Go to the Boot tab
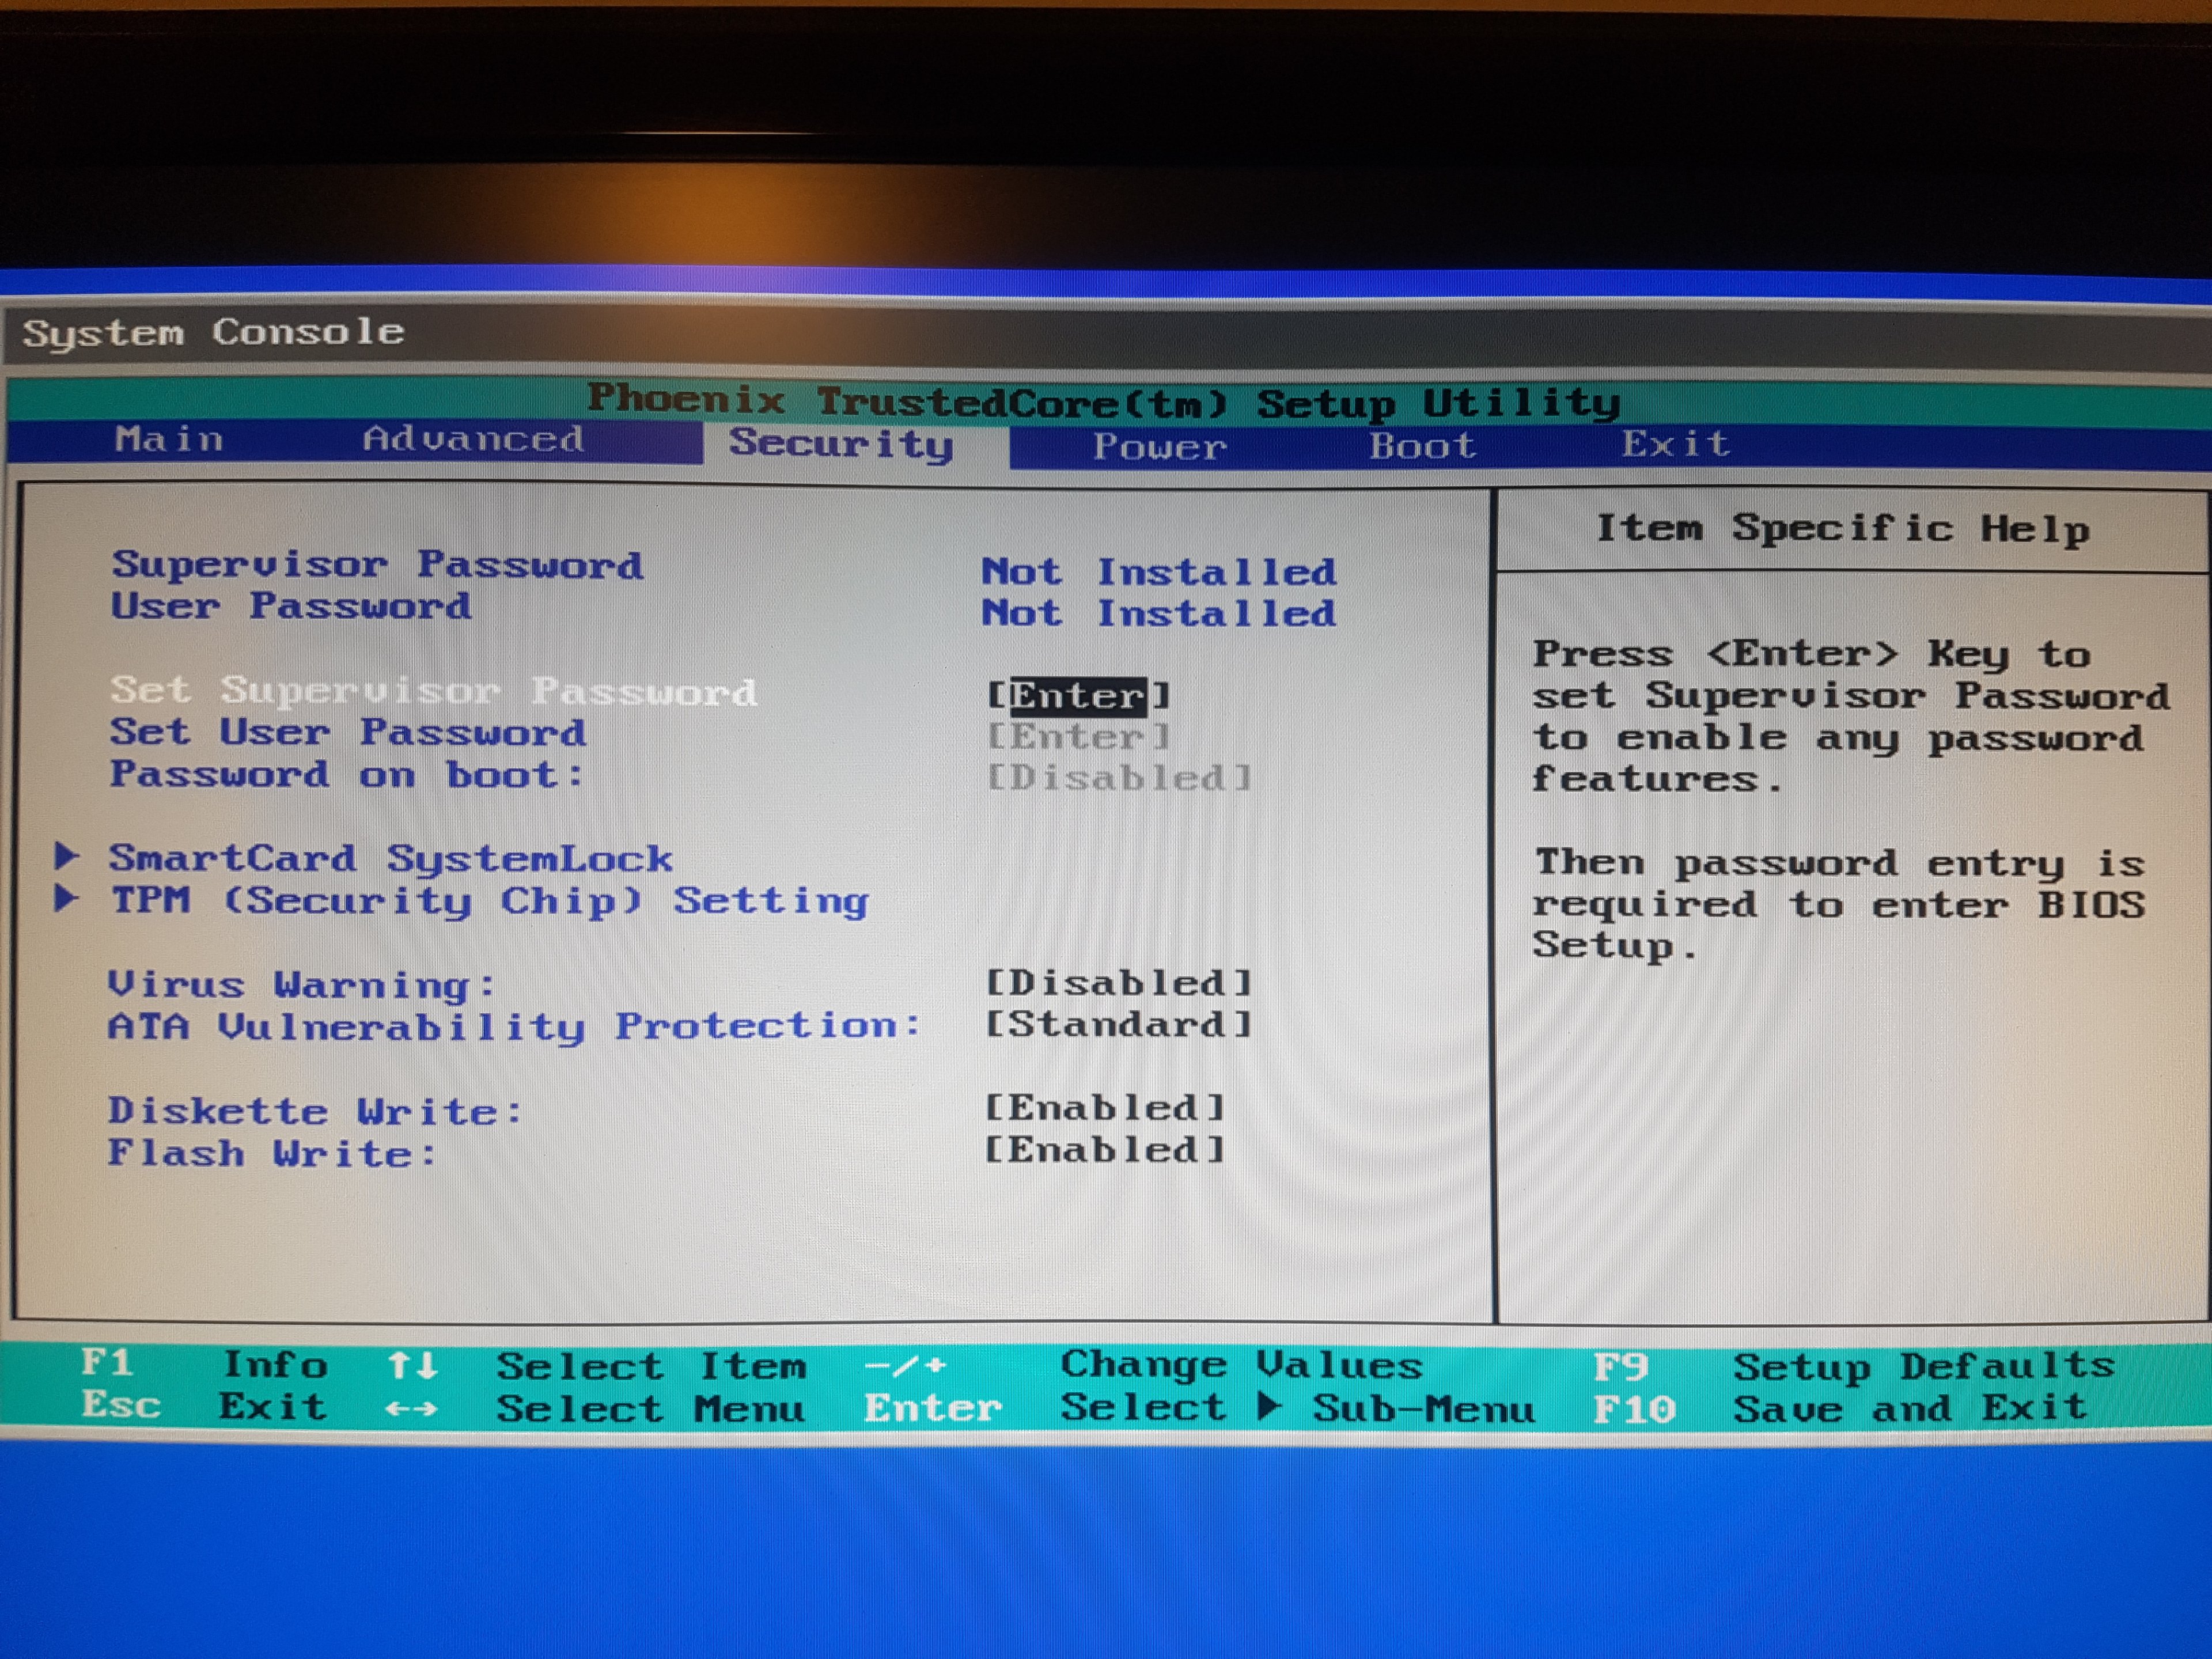This screenshot has width=2212, height=1659. pyautogui.click(x=1421, y=445)
